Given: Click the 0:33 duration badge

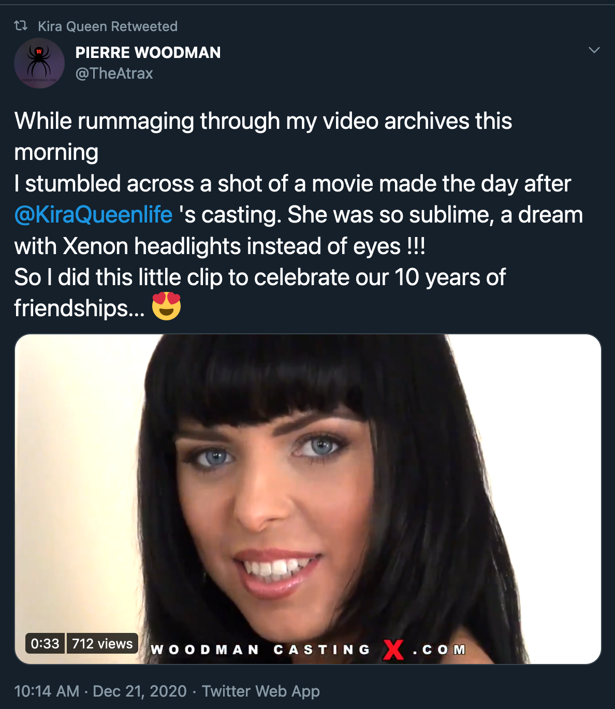Looking at the screenshot, I should [45, 643].
